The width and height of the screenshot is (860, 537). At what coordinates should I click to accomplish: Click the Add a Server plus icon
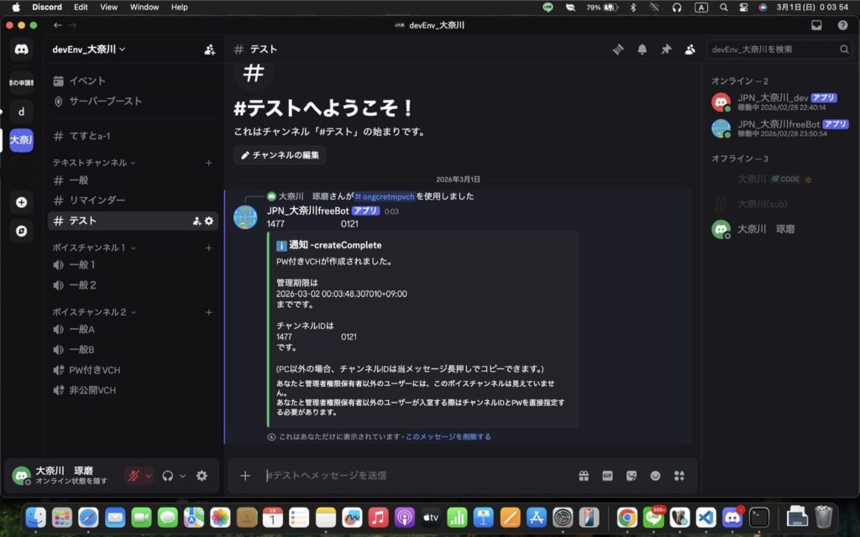(x=21, y=202)
